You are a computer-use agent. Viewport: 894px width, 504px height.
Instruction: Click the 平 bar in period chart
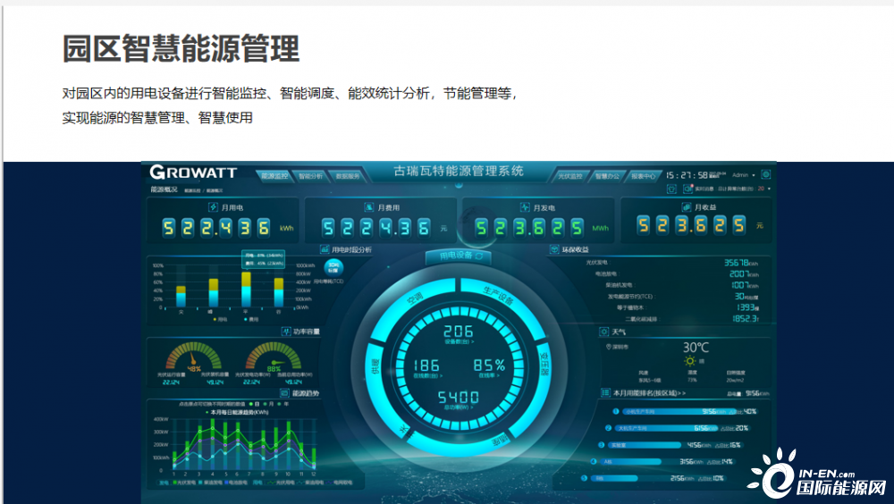pos(247,290)
